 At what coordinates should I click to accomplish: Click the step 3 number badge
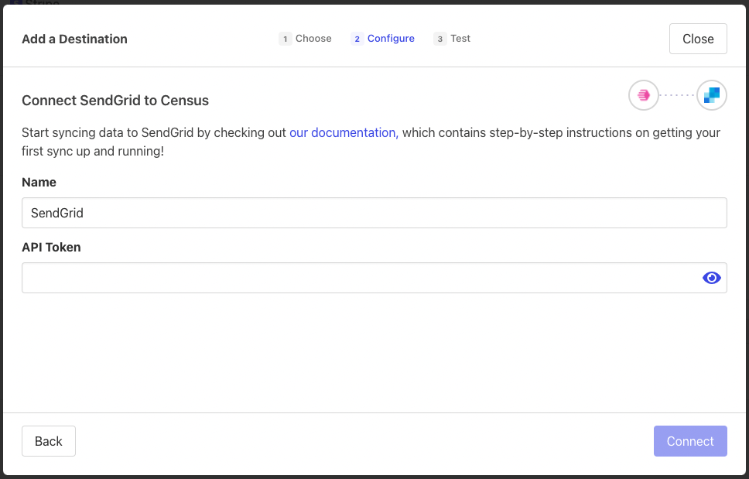(440, 39)
